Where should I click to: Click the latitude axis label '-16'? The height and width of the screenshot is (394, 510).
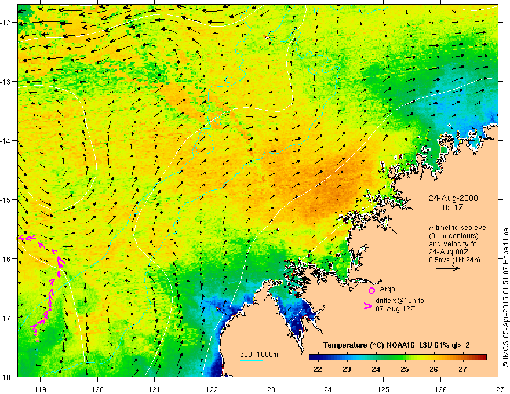pyautogui.click(x=6, y=259)
